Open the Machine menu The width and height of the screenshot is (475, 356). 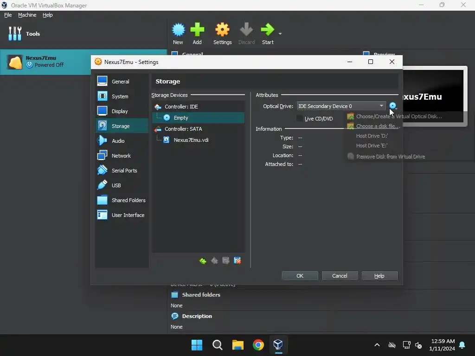[27, 15]
